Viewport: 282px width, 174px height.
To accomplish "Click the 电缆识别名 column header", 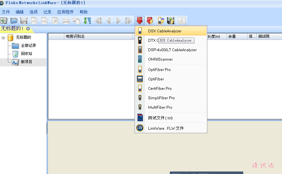I will pos(75,36).
